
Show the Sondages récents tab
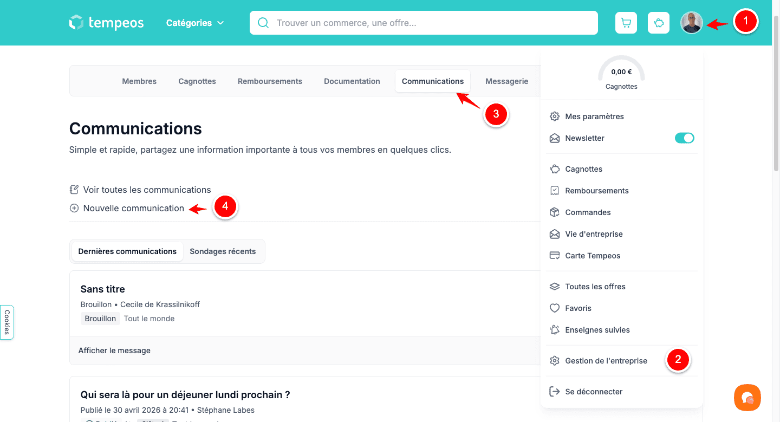tap(223, 251)
